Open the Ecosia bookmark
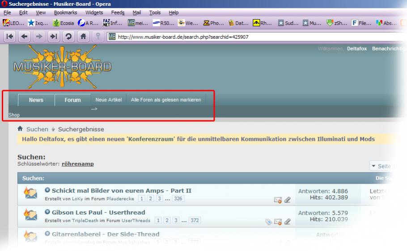 click(64, 23)
